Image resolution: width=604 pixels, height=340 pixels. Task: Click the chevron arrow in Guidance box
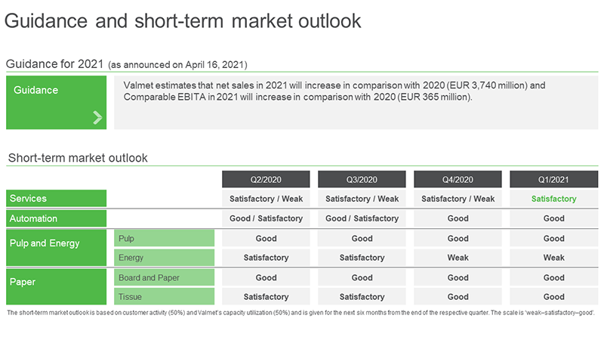point(97,118)
